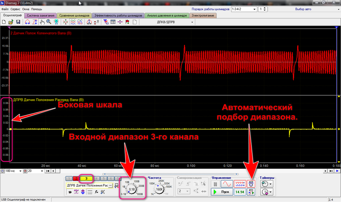Open the Сервис menu
The width and height of the screenshot is (341, 202).
click(x=15, y=9)
